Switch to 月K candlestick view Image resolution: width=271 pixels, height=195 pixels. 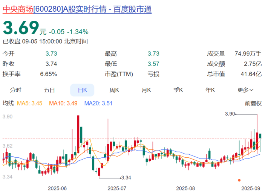(146, 90)
